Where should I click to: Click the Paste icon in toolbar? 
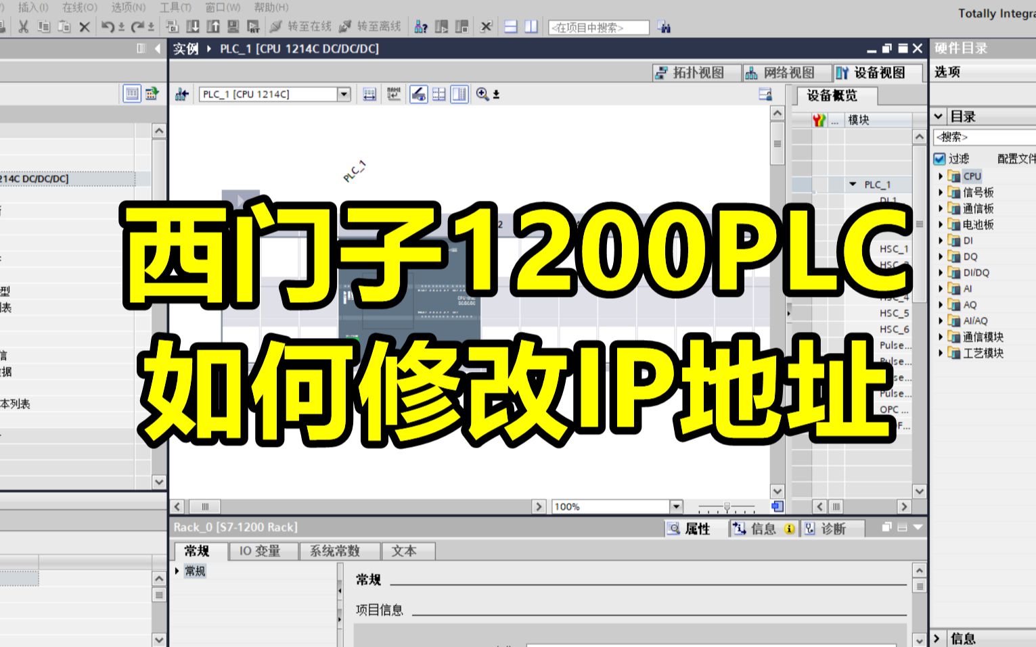coord(64,26)
